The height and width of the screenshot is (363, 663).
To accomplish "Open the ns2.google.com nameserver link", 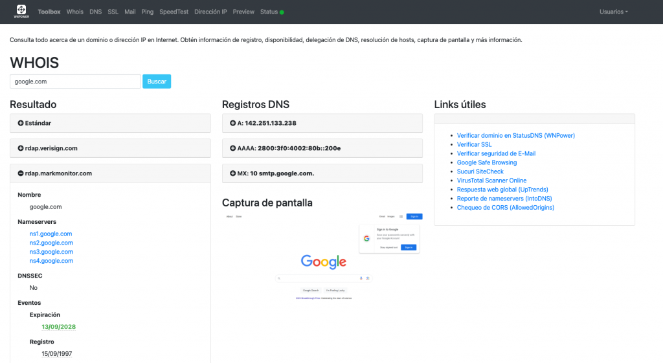I will pos(51,243).
